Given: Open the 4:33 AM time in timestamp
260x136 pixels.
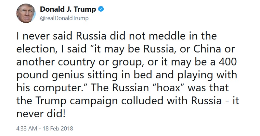Looking at the screenshot, I should 27,129.
